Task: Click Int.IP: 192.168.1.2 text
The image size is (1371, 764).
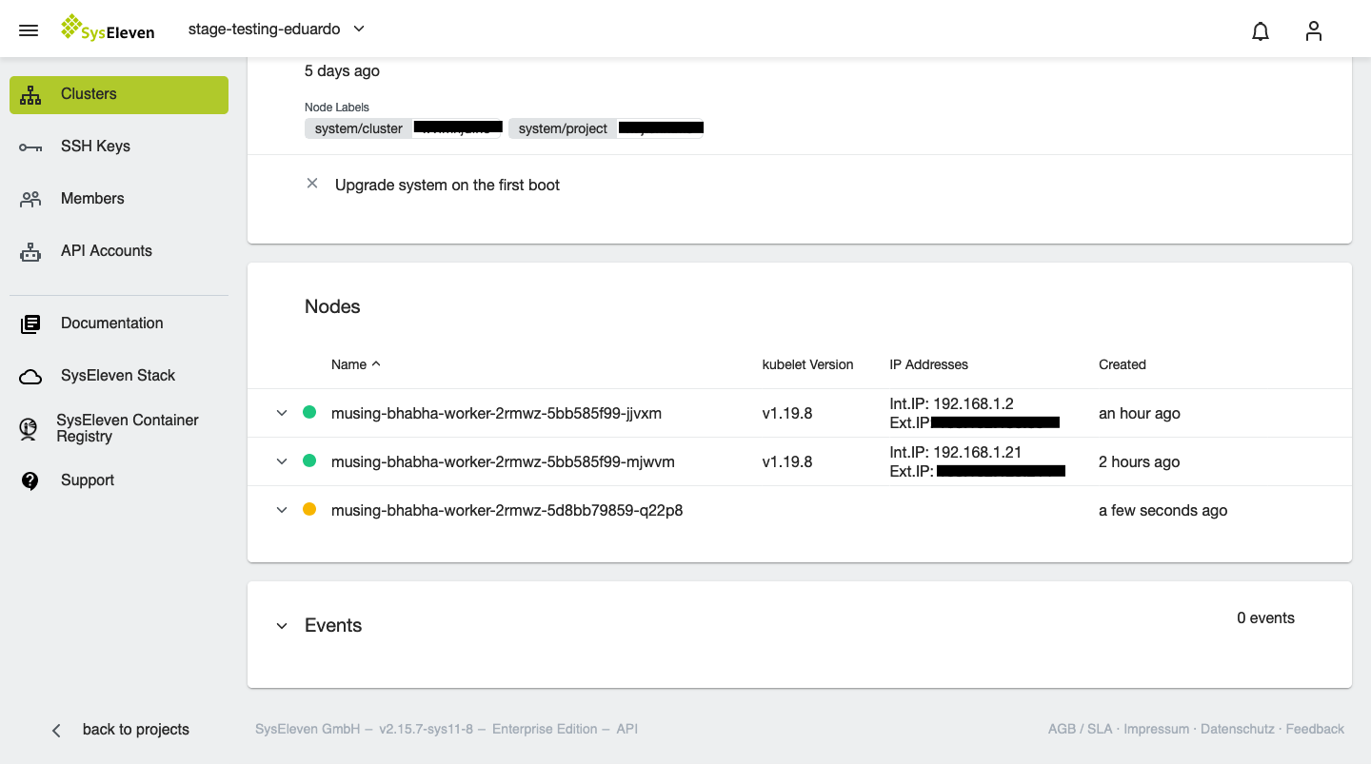Action: [x=951, y=403]
